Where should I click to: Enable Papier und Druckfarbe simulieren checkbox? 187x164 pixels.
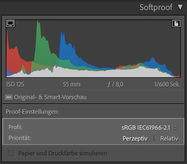coord(11,153)
